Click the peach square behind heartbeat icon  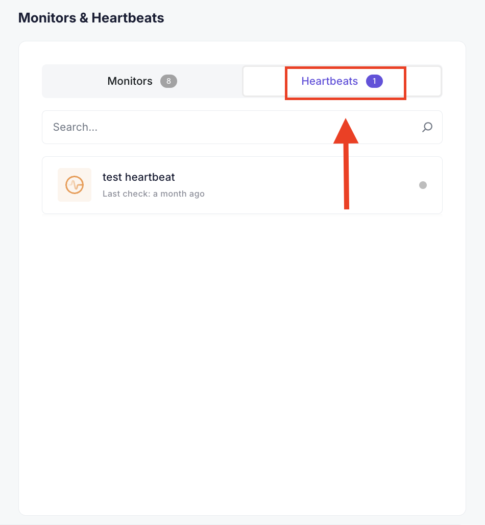click(x=75, y=185)
